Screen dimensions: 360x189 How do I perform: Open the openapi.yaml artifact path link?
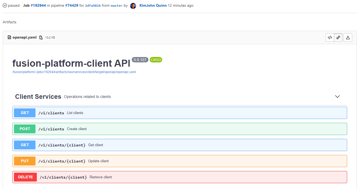click(74, 72)
